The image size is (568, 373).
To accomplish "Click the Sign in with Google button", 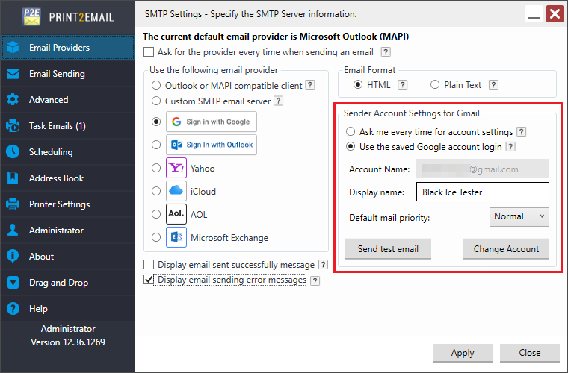I will click(211, 122).
